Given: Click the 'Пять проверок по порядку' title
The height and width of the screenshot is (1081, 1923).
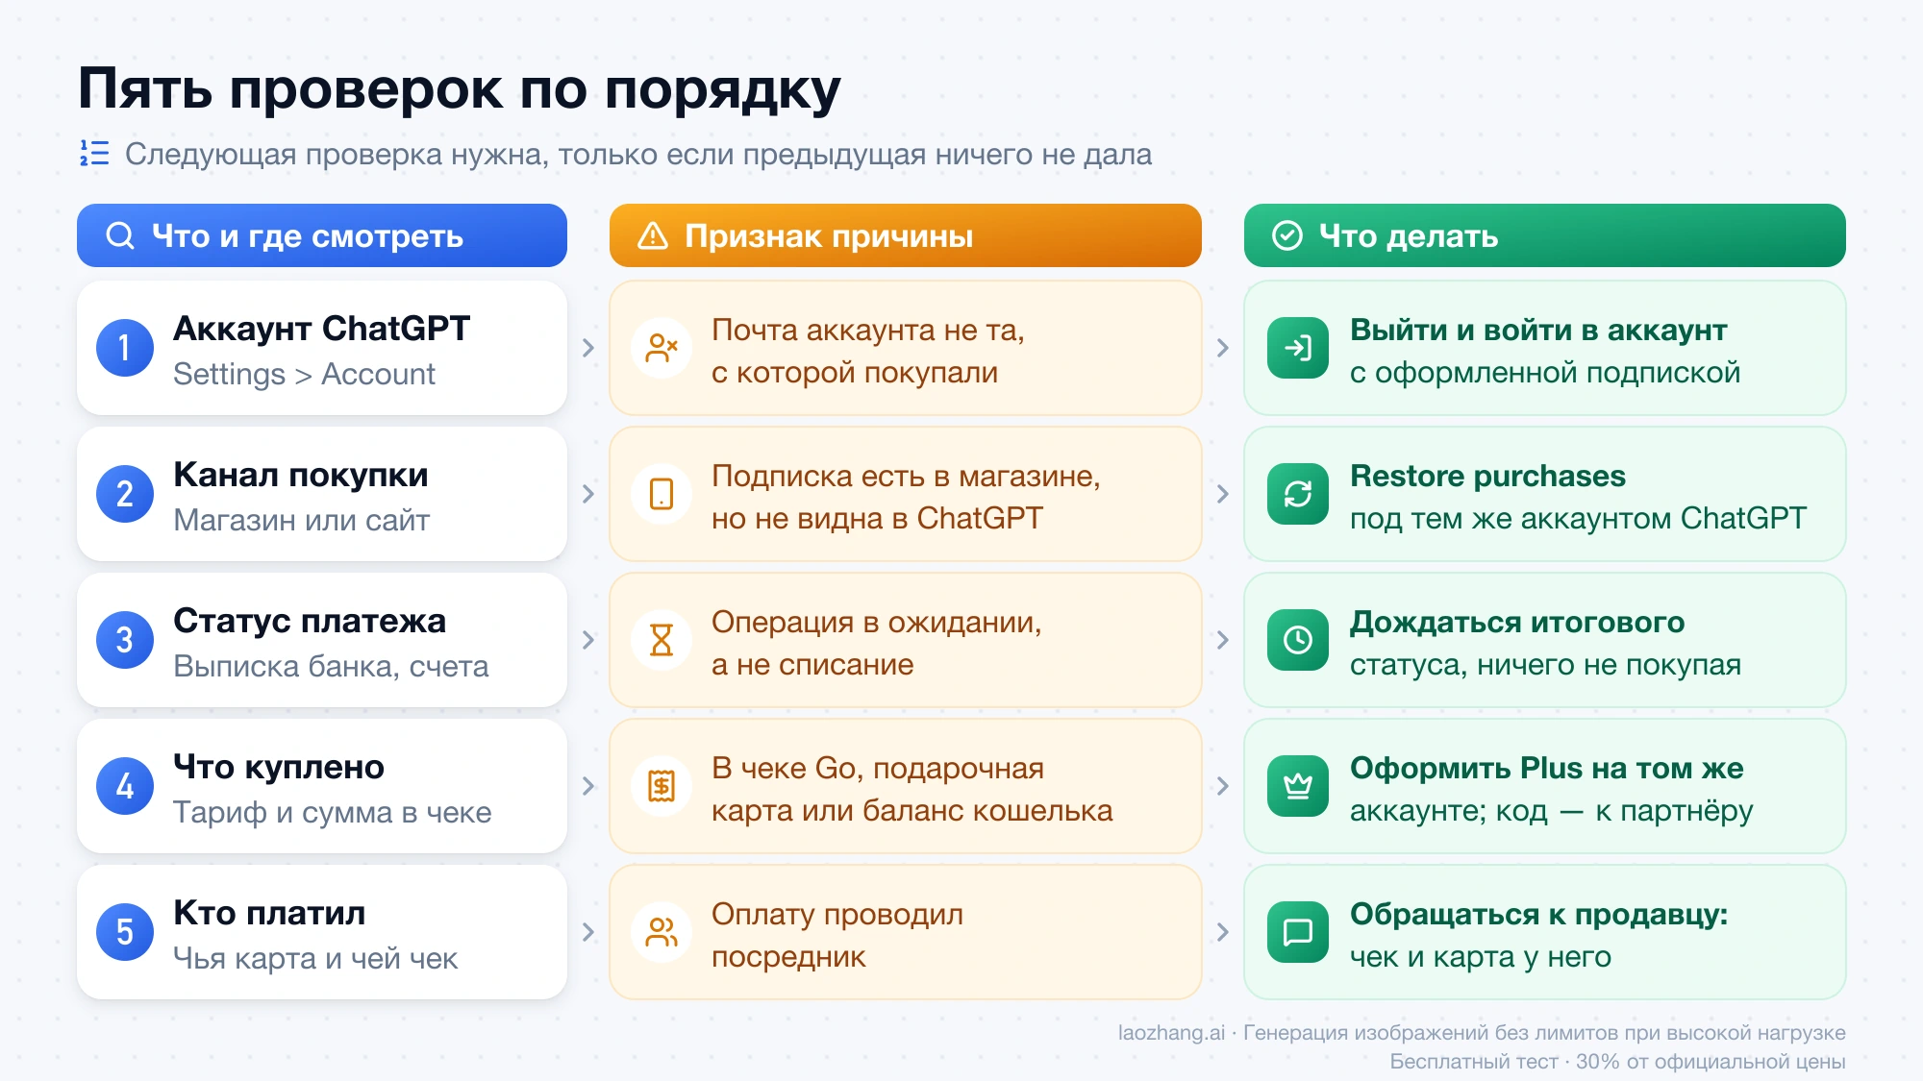Looking at the screenshot, I should click(460, 89).
